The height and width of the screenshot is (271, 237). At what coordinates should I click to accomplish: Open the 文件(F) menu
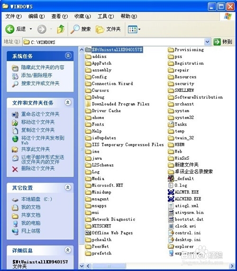[x=13, y=17]
